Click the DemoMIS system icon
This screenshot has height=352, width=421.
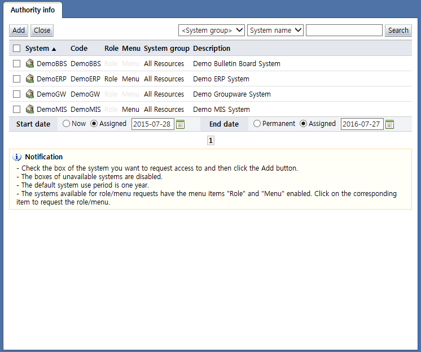(30, 110)
